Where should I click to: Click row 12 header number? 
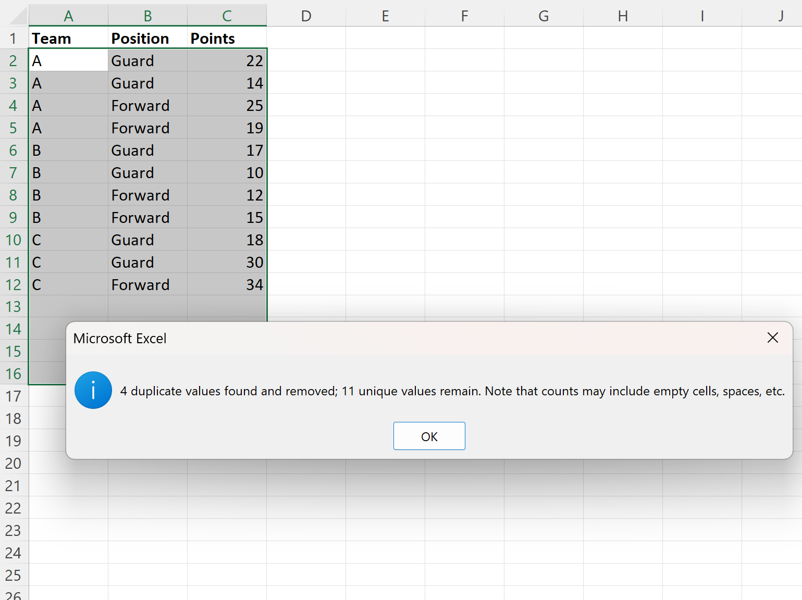[14, 285]
